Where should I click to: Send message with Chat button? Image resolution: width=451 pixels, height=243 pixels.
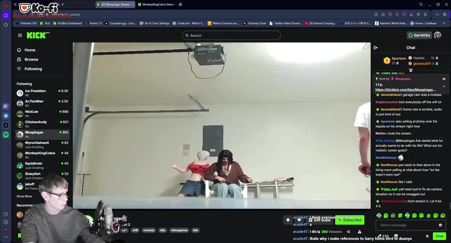[439, 236]
